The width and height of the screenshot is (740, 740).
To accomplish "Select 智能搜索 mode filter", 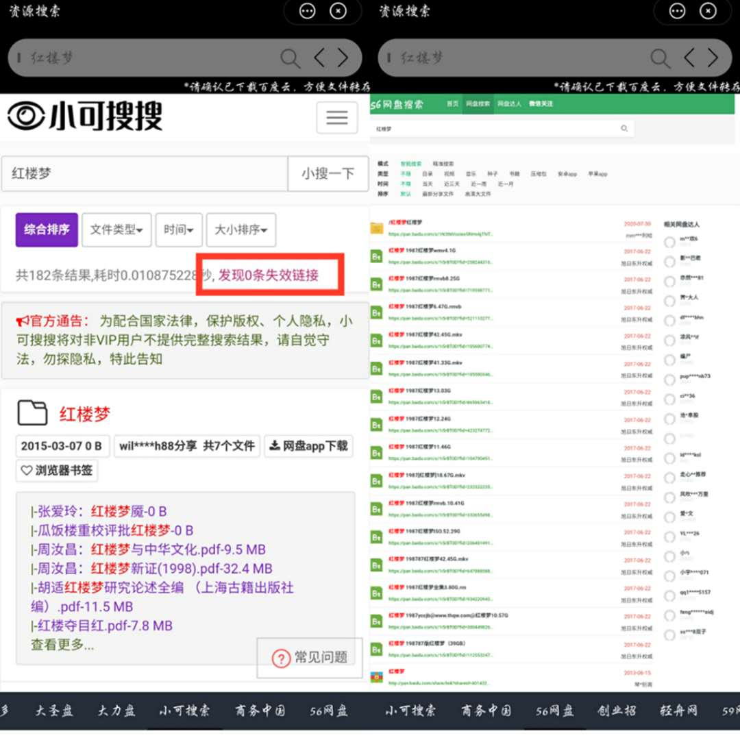I will (411, 164).
